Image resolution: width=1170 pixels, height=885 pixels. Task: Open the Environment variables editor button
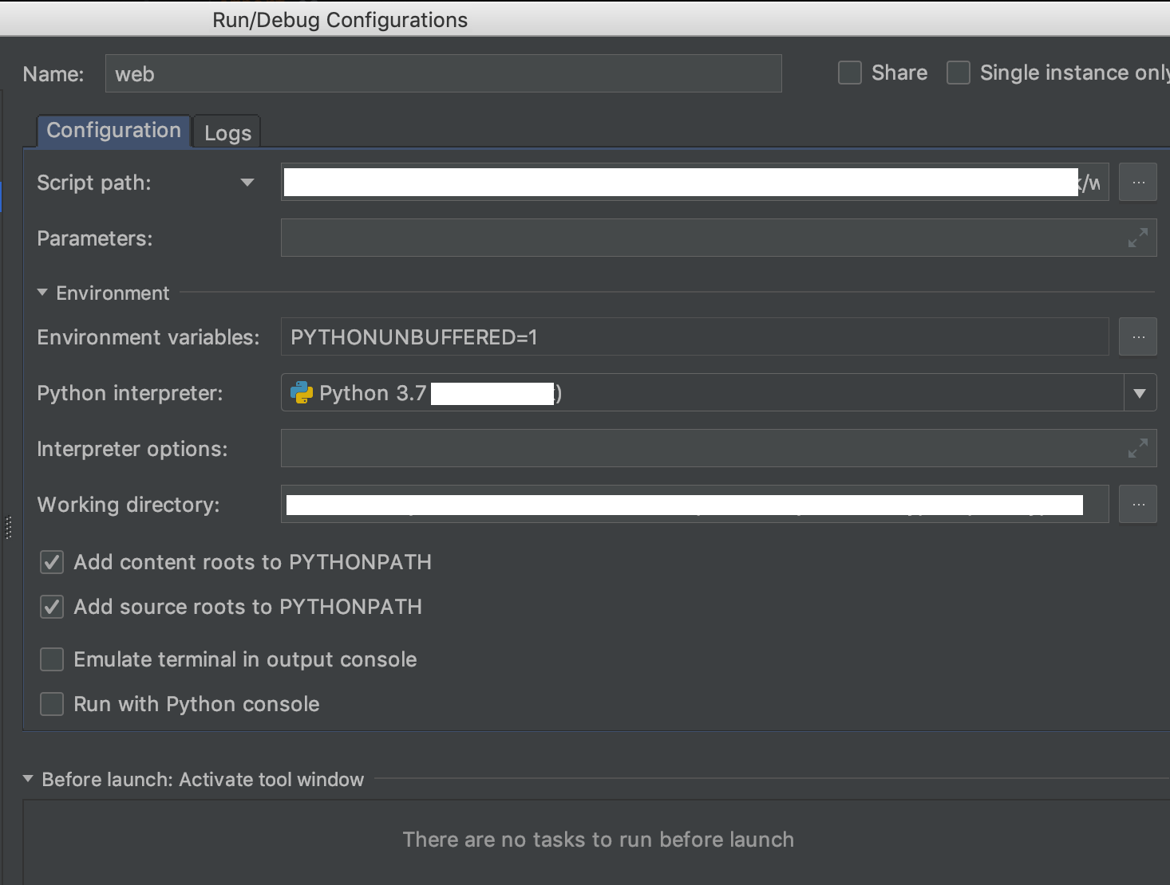(x=1137, y=337)
